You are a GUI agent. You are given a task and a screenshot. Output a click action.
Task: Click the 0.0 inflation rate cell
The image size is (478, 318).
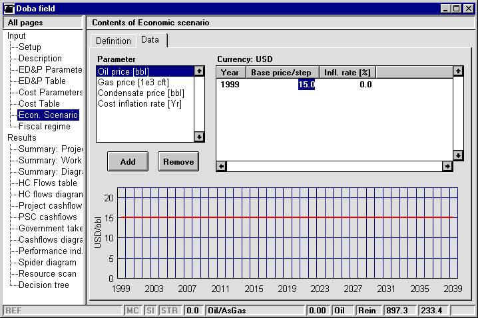point(365,85)
